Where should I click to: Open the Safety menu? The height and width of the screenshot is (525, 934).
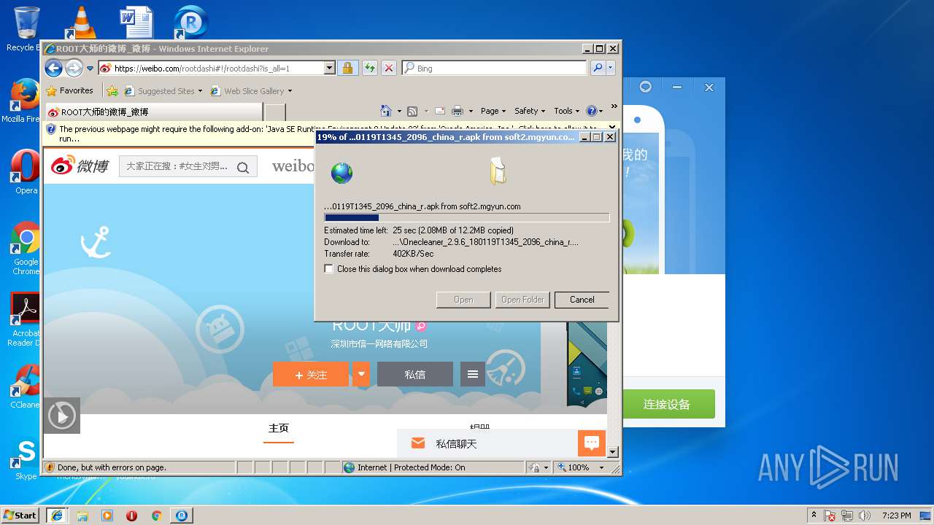pos(530,111)
